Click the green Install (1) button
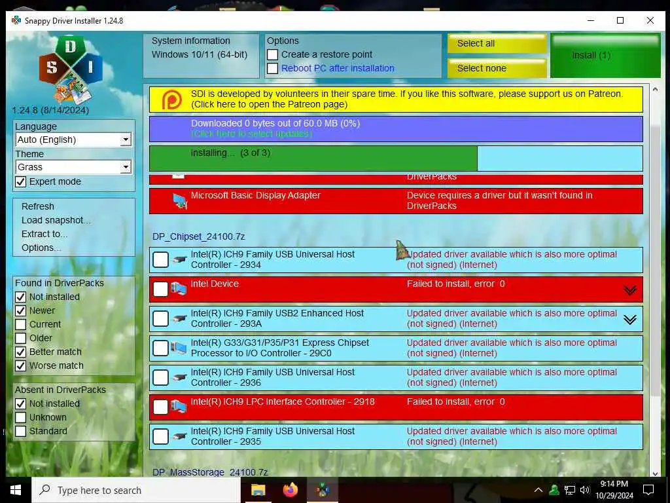 click(x=605, y=56)
